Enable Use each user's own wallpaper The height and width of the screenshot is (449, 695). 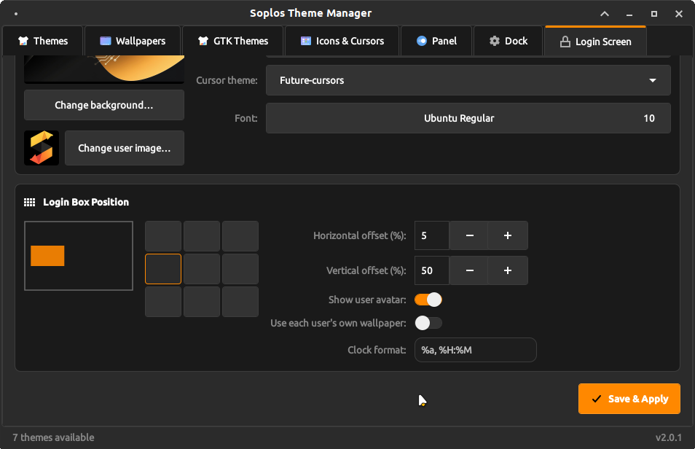coord(428,323)
